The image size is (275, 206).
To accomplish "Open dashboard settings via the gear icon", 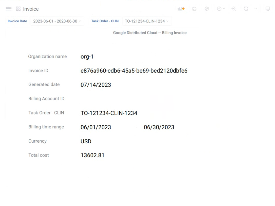I will pos(207,9).
